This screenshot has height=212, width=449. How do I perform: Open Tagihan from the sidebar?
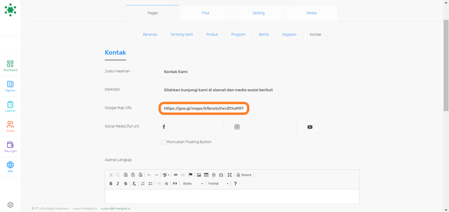point(10,86)
